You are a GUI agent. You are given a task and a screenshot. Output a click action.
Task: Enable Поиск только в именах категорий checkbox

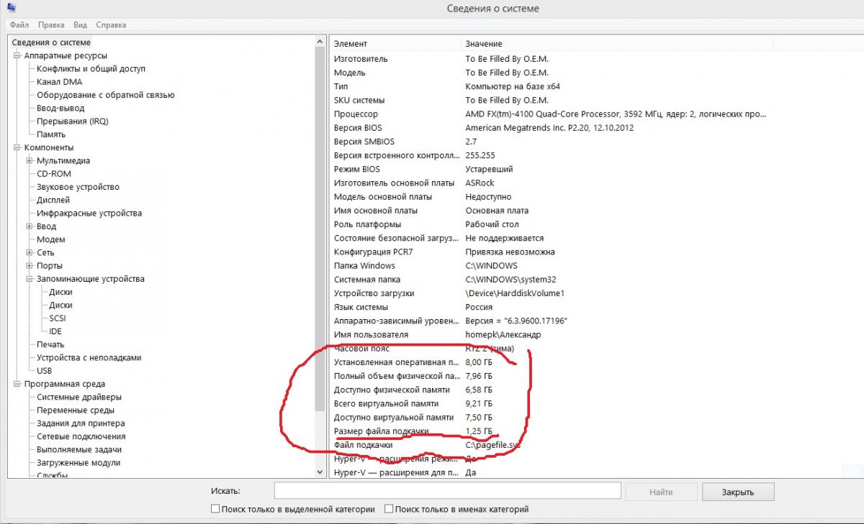389,509
